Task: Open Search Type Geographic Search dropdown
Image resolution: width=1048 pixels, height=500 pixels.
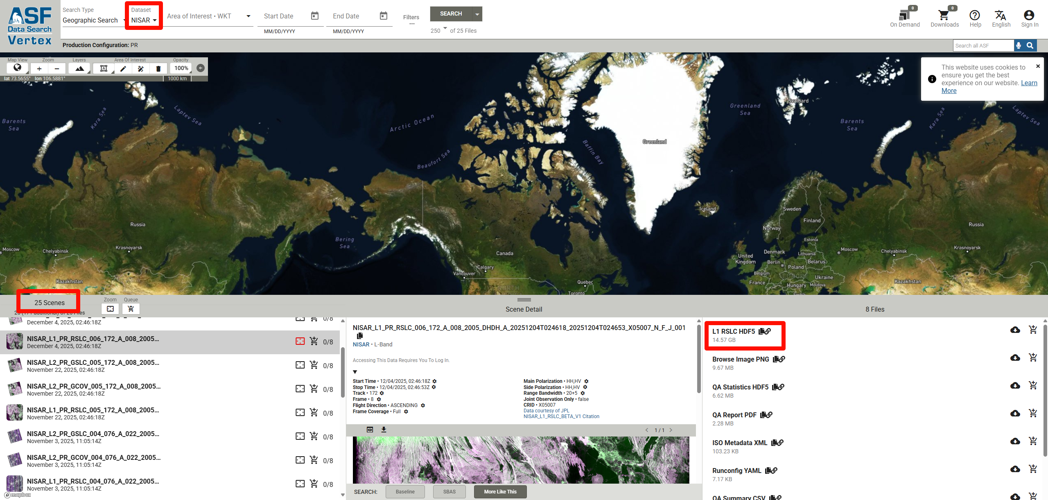Action: (x=94, y=20)
